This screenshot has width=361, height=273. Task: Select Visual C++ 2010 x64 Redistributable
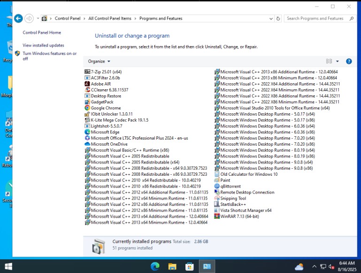[143, 180]
